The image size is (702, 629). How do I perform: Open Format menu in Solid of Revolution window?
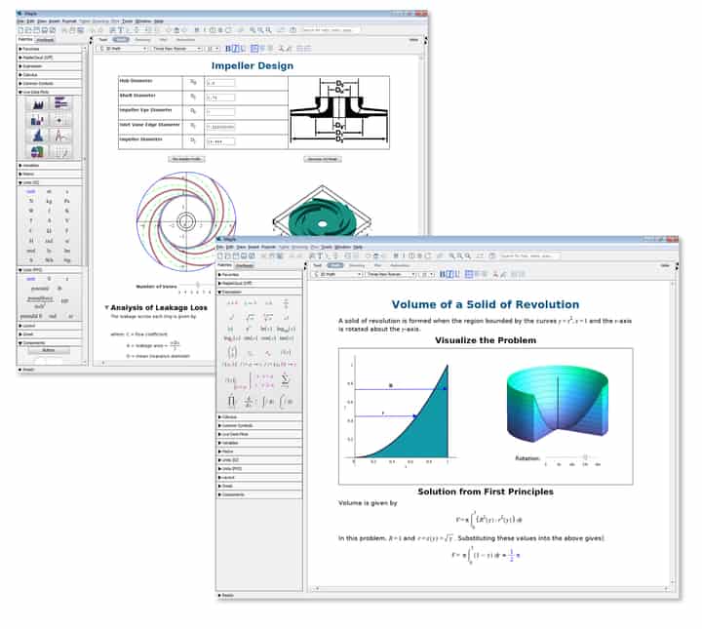268,247
